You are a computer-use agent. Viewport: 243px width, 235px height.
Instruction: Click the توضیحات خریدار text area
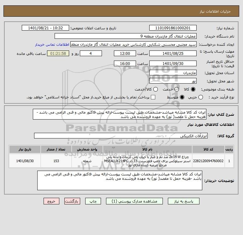[x=120, y=181]
